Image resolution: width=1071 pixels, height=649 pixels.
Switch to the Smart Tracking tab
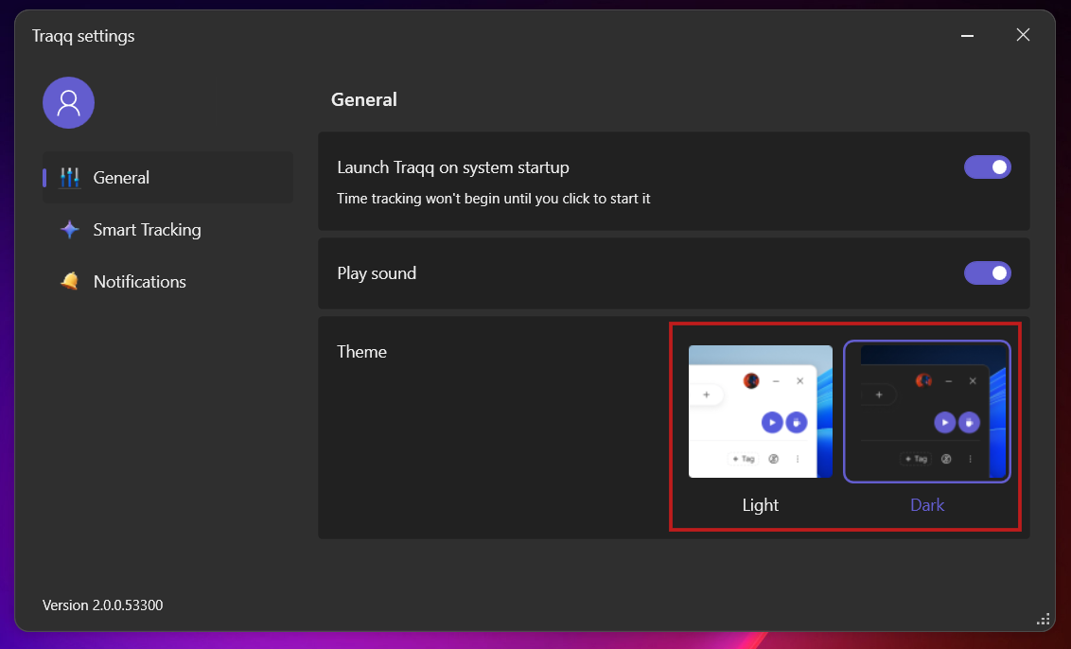coord(168,230)
